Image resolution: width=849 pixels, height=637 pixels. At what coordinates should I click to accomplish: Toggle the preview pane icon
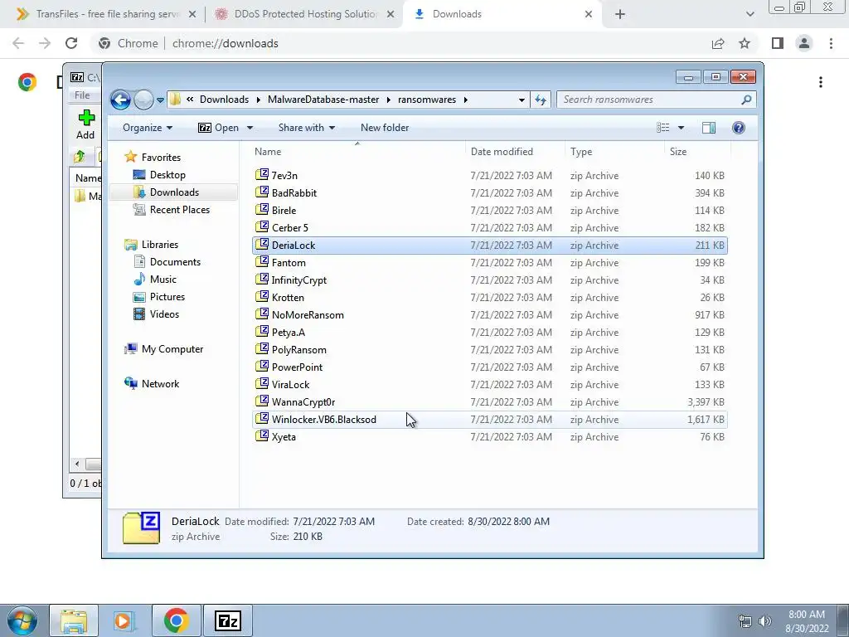[709, 128]
